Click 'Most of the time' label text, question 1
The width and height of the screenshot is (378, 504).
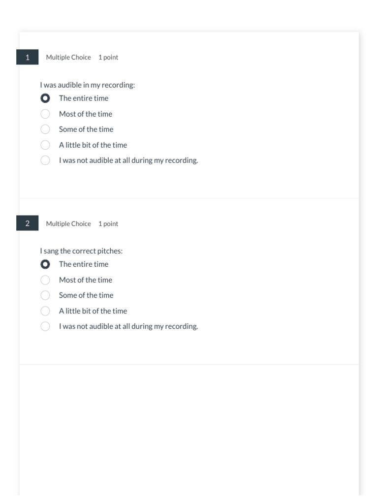point(86,114)
